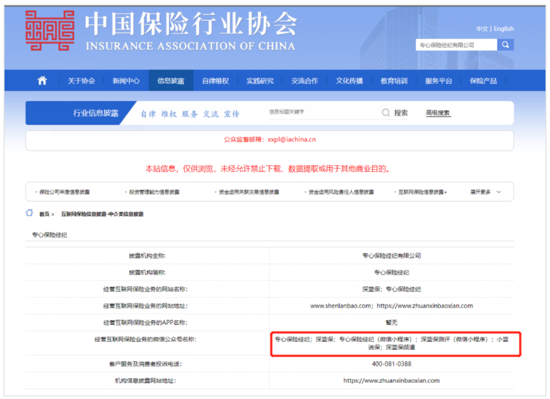Image resolution: width=550 pixels, height=399 pixels.
Task: Click the 经营互联网保险业务的网站地址 label
Action: (145, 306)
